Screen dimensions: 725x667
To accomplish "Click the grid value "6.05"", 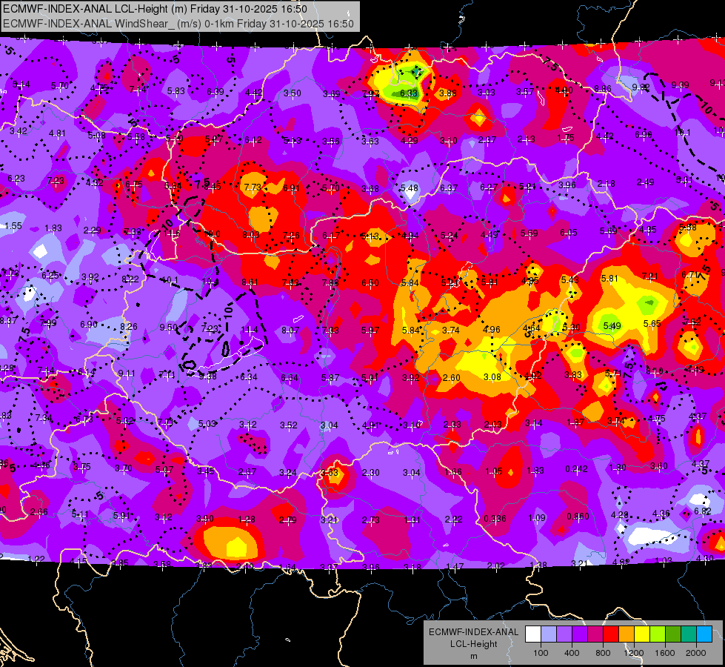I will [x=569, y=233].
